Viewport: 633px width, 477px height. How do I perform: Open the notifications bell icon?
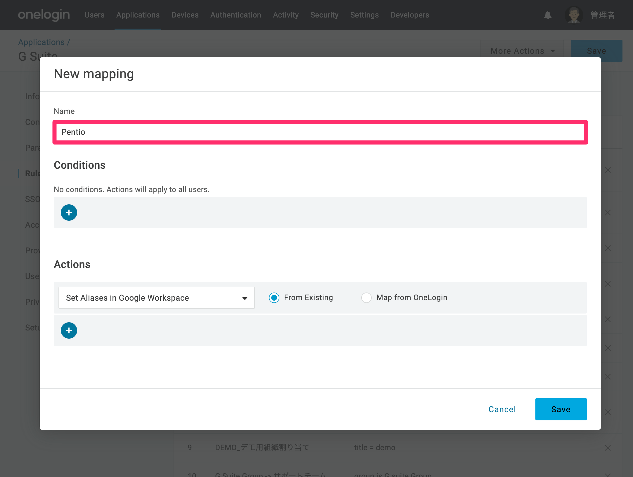548,15
